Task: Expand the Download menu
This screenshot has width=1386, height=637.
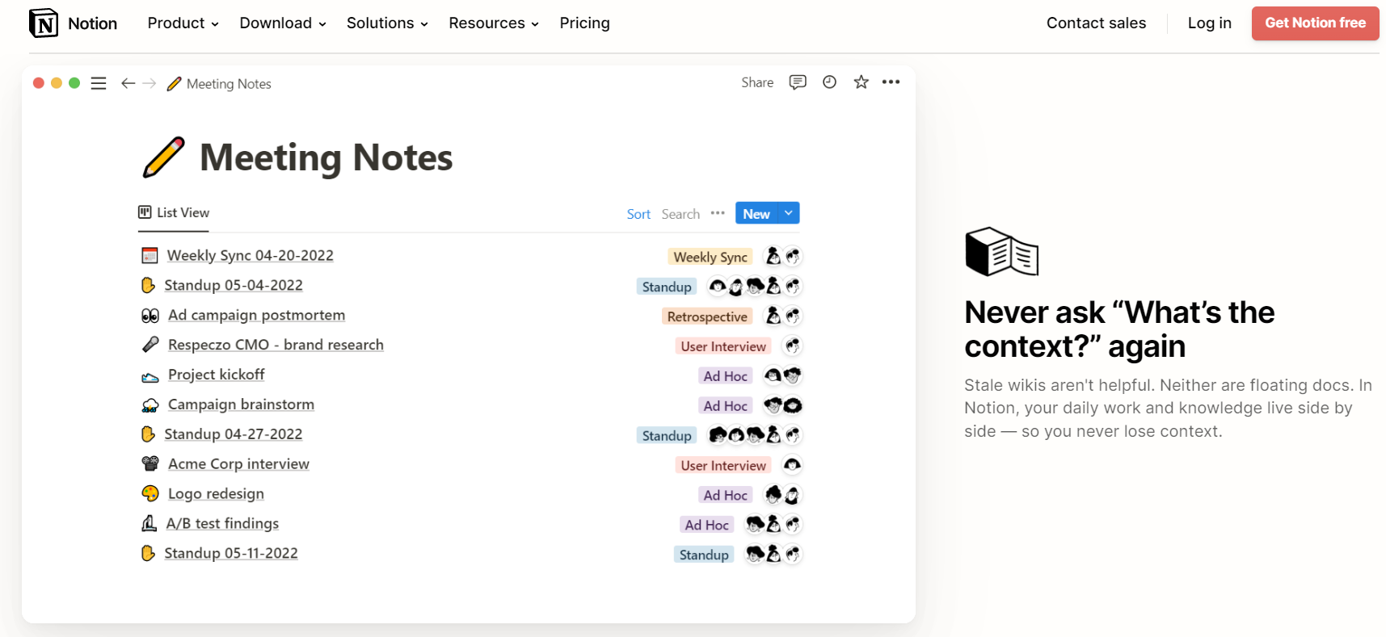Action: (283, 23)
